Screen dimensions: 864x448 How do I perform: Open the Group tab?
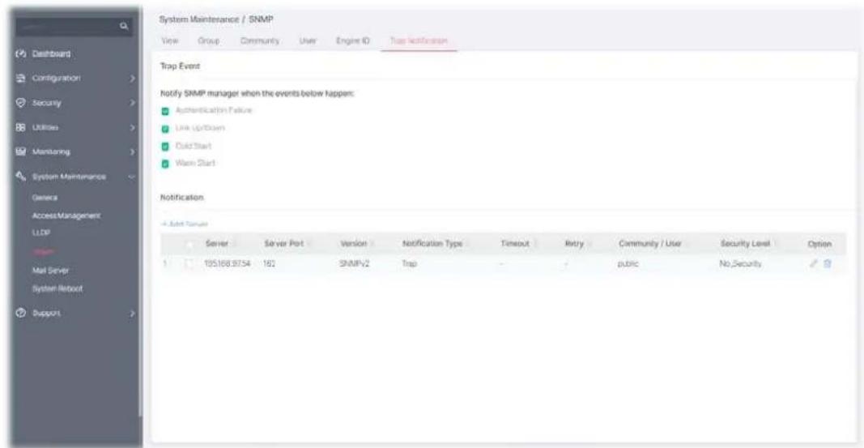pyautogui.click(x=208, y=41)
